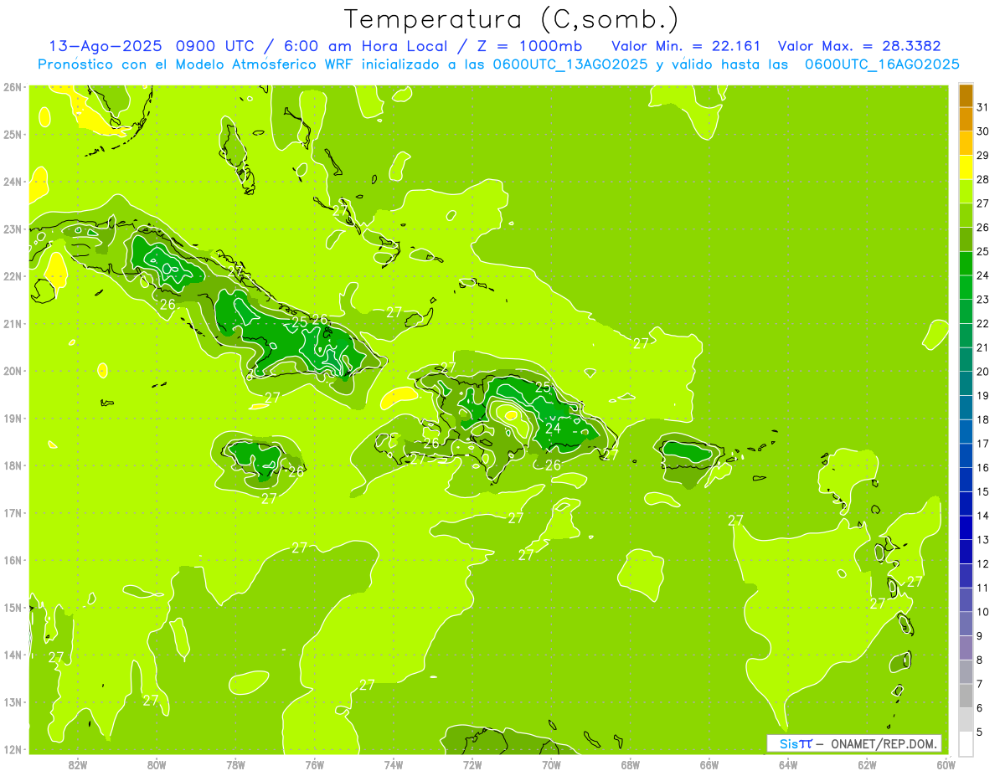The image size is (1005, 776).
Task: Click the '80W' longitude axis label
Action: tap(156, 764)
